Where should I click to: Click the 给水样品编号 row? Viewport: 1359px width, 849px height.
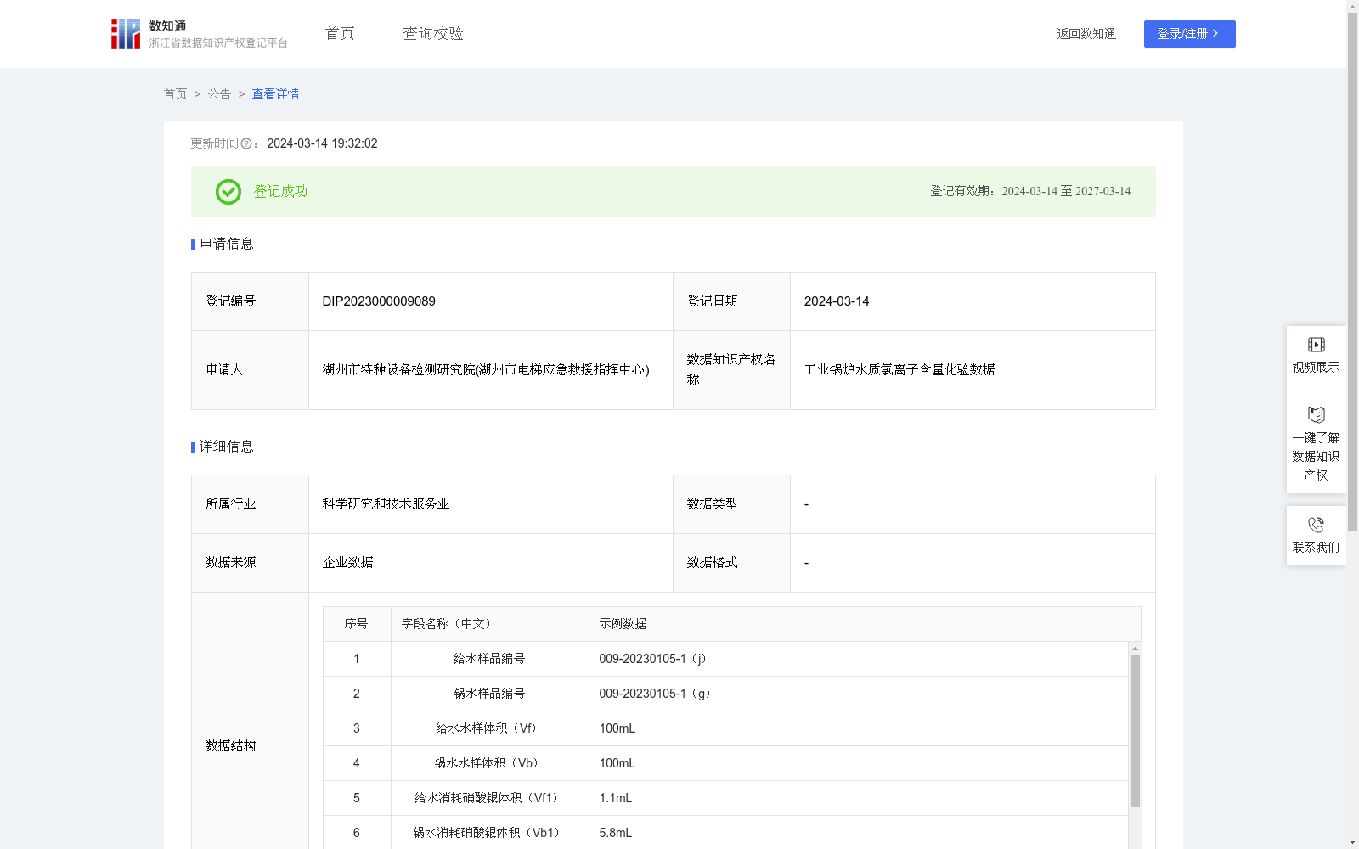[x=725, y=659]
